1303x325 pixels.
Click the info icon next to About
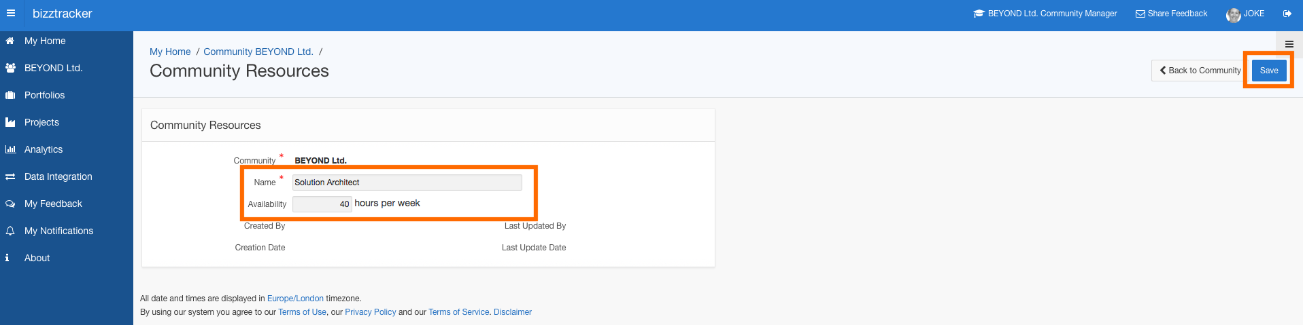7,258
